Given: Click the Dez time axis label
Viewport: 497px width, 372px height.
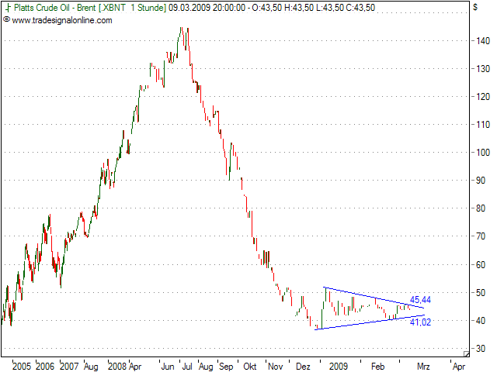Looking at the screenshot, I should pos(303,367).
